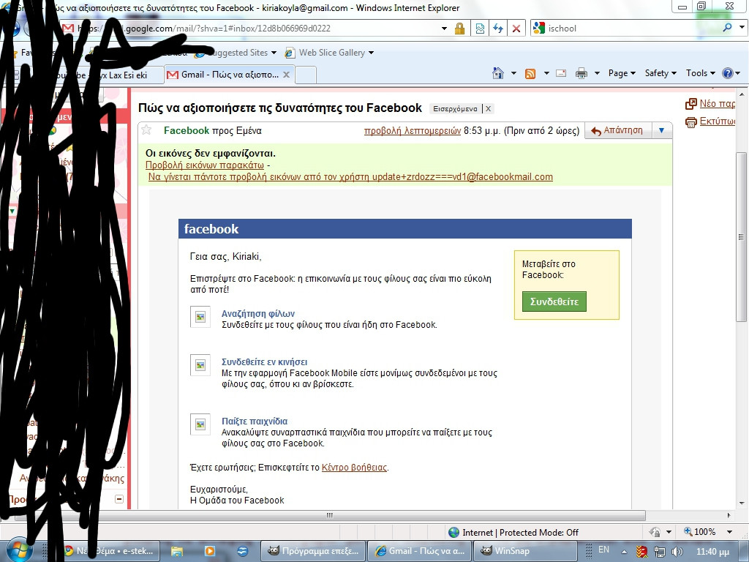Click the Απάντηση reply button

[619, 130]
